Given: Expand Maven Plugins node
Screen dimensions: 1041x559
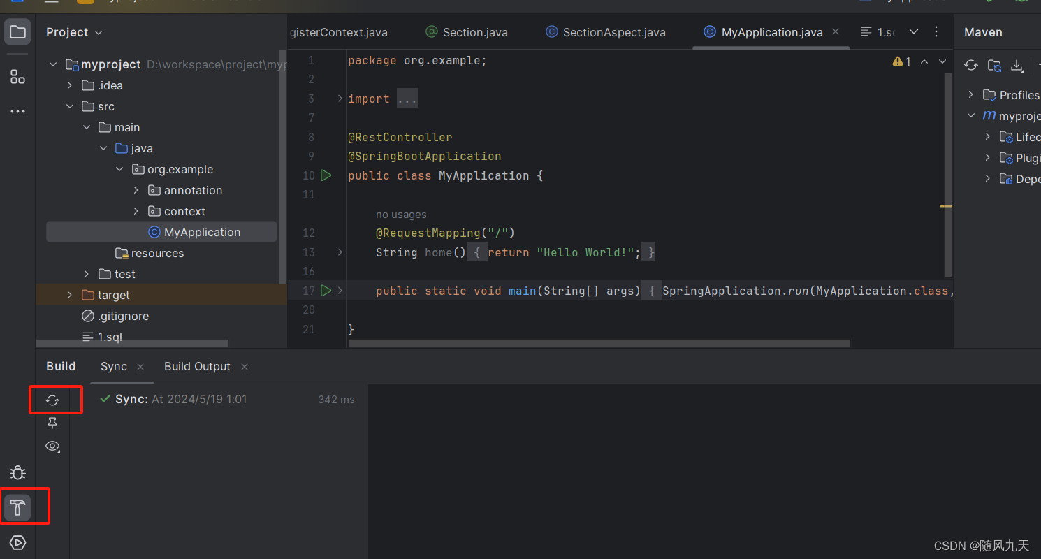Looking at the screenshot, I should pyautogui.click(x=988, y=157).
